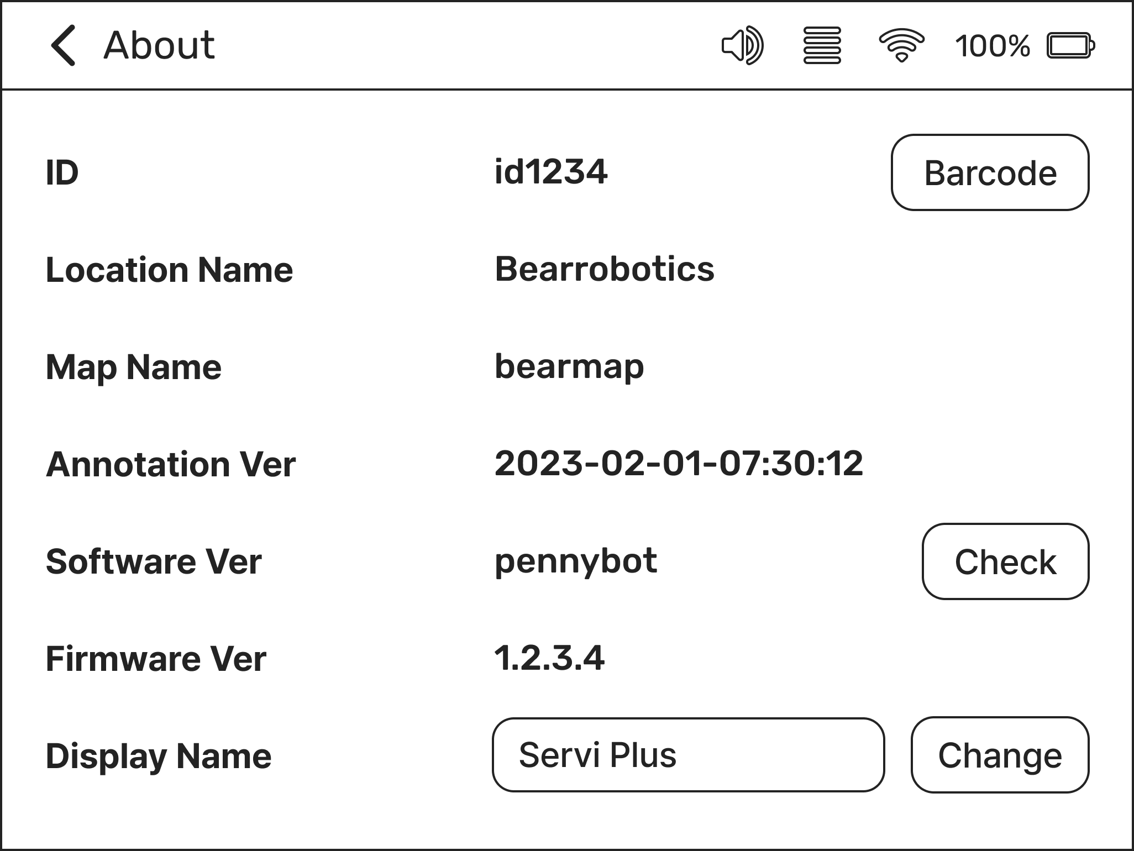Tap firmware version 1.2.3.4

[x=549, y=658]
